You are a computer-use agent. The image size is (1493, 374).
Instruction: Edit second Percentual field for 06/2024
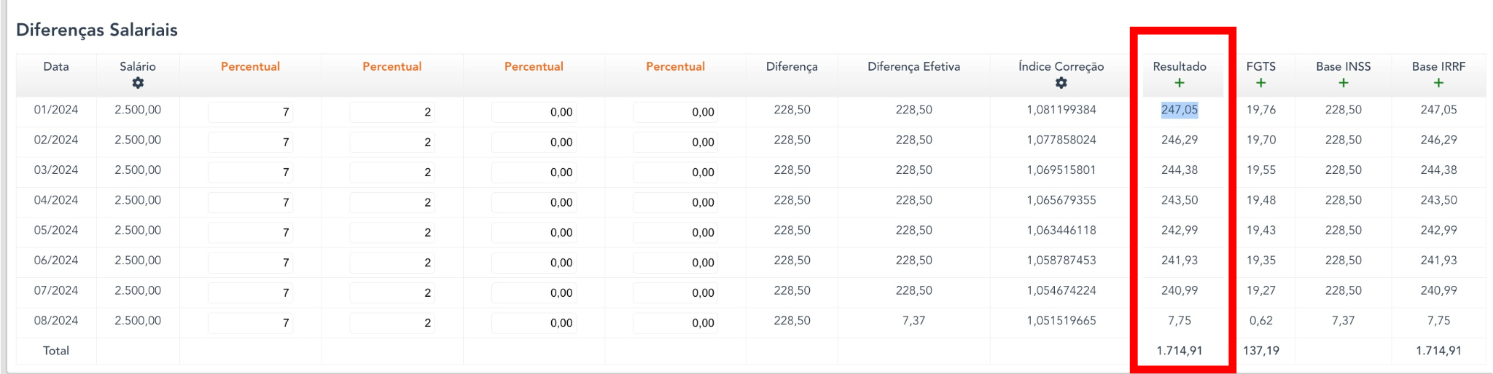tap(392, 263)
